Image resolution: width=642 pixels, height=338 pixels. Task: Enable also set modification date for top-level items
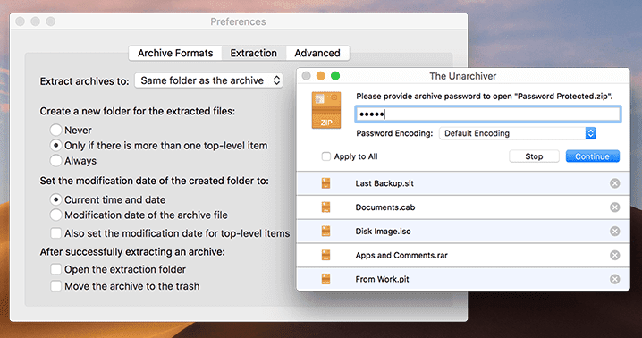coord(55,233)
